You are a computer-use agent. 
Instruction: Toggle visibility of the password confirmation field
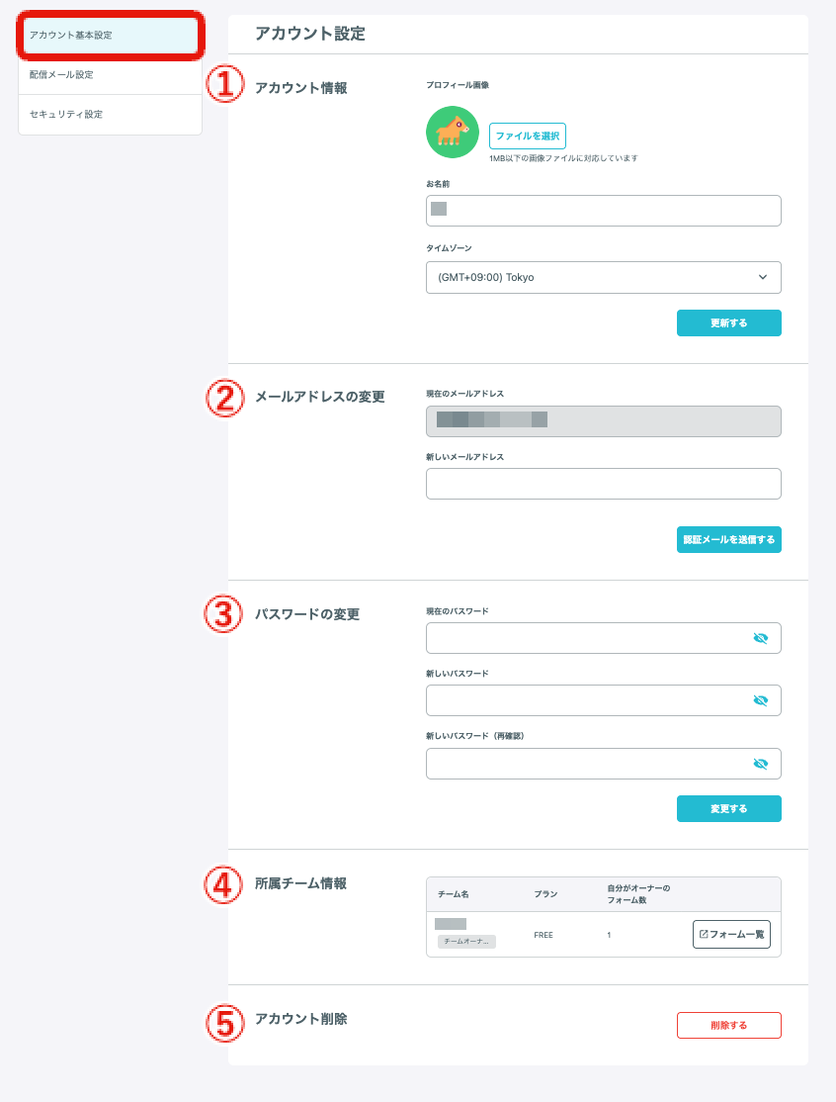tap(760, 764)
